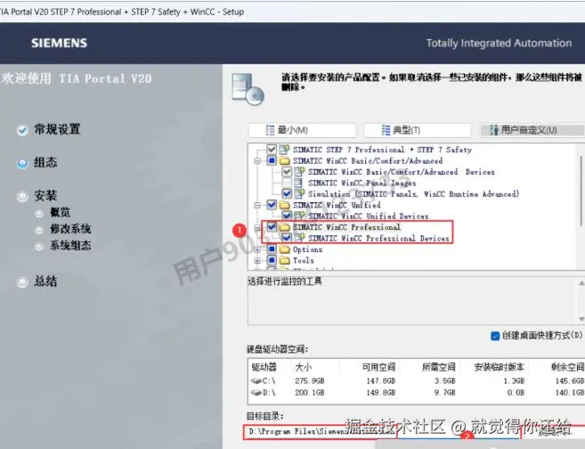Click the WinCC Unified folder icon

(285, 205)
